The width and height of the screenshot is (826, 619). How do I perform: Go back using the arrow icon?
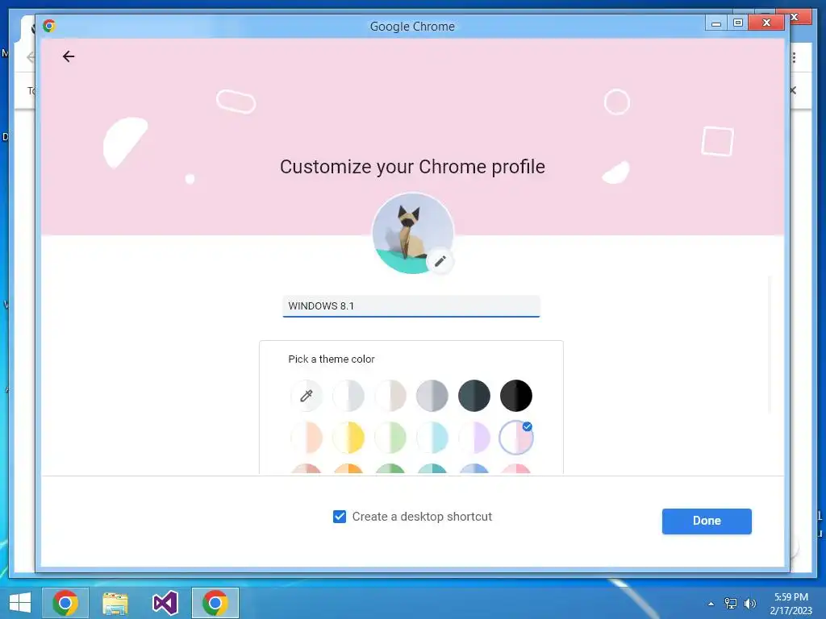(69, 56)
